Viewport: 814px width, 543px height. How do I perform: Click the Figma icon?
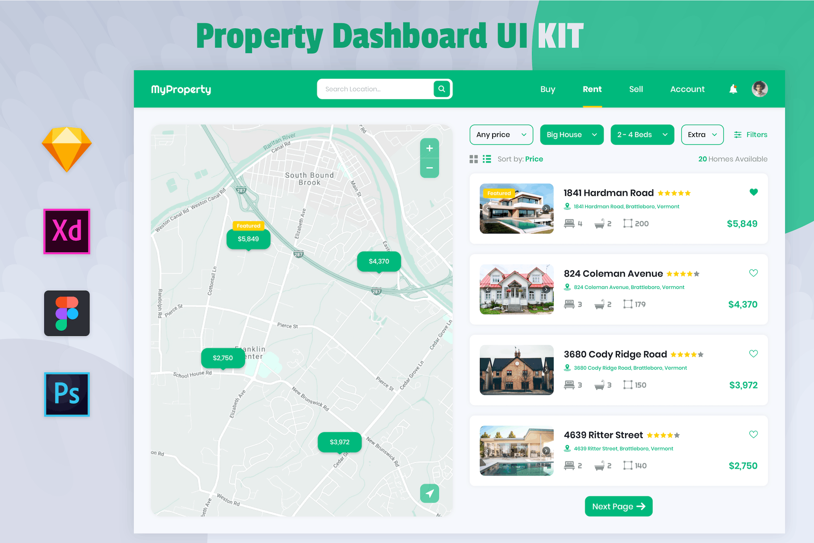(x=67, y=313)
